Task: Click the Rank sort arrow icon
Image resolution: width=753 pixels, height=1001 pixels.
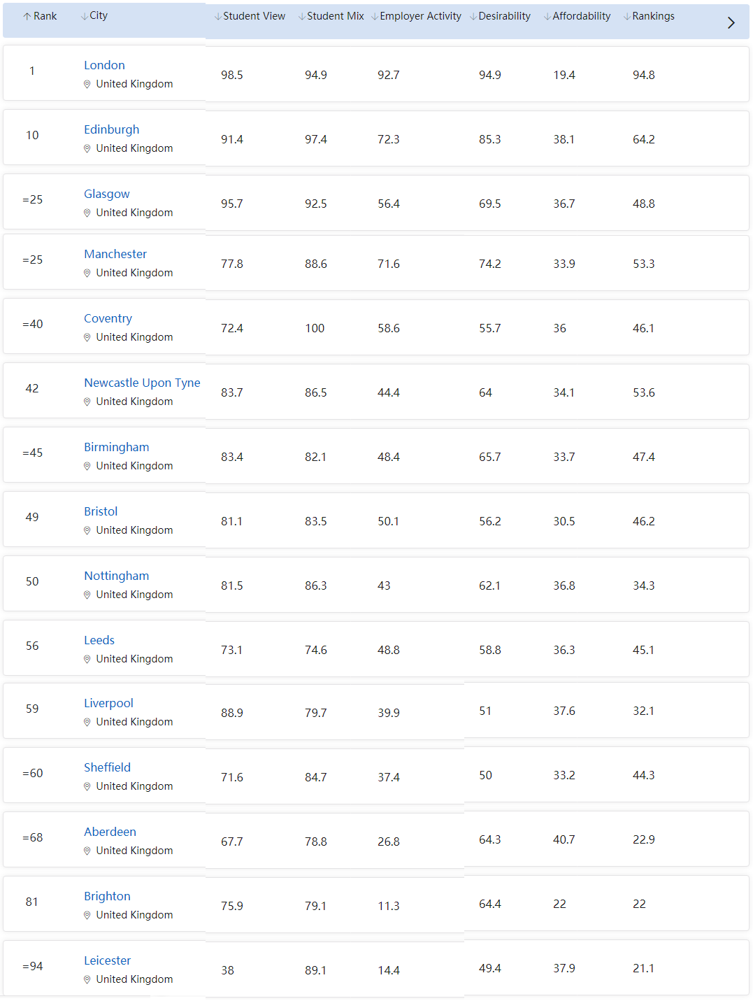Action: tap(27, 17)
